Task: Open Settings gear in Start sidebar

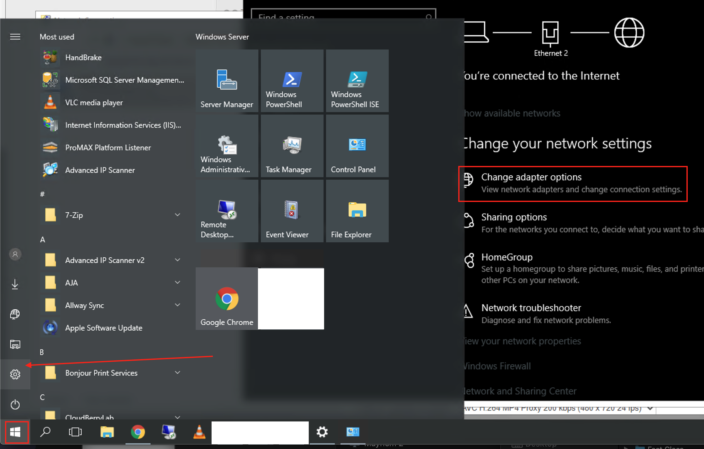Action: (x=15, y=374)
